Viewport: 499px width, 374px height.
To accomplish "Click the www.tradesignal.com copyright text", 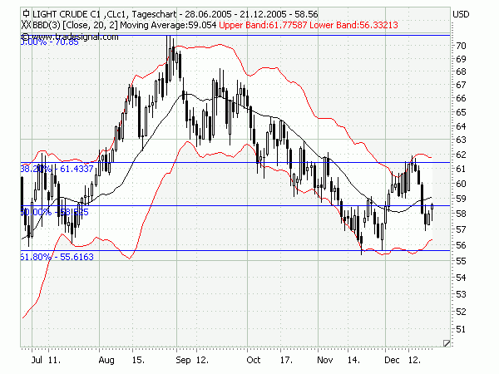I will tap(70, 37).
